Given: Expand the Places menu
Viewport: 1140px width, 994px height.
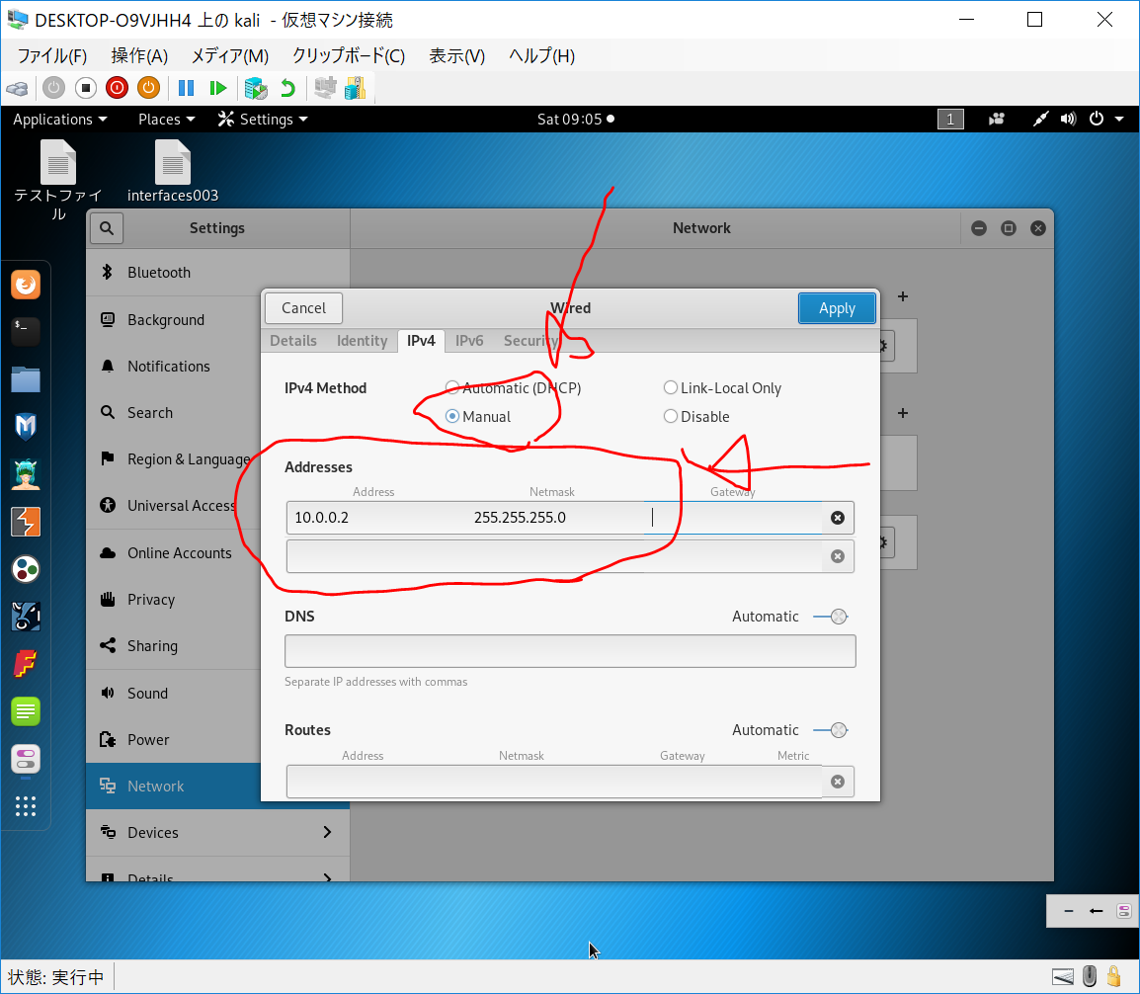Looking at the screenshot, I should coord(166,120).
